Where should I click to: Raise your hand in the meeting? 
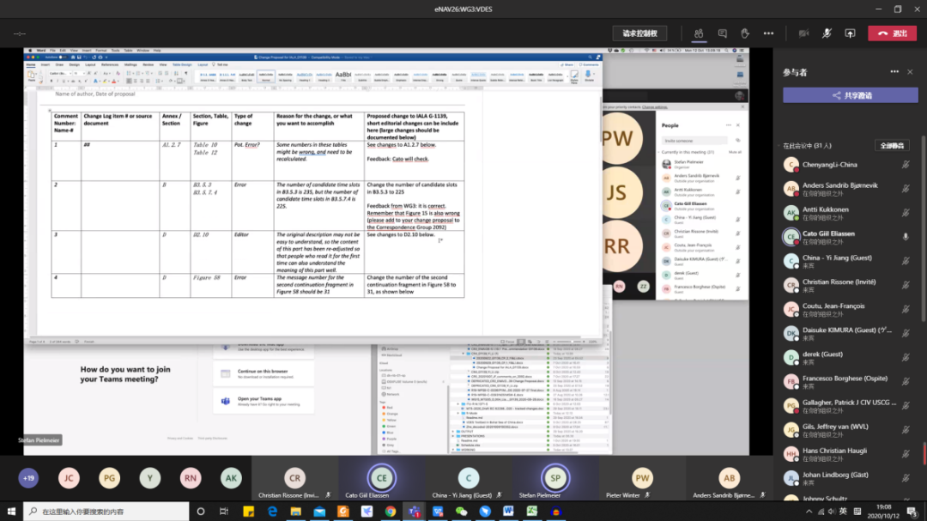click(x=744, y=33)
